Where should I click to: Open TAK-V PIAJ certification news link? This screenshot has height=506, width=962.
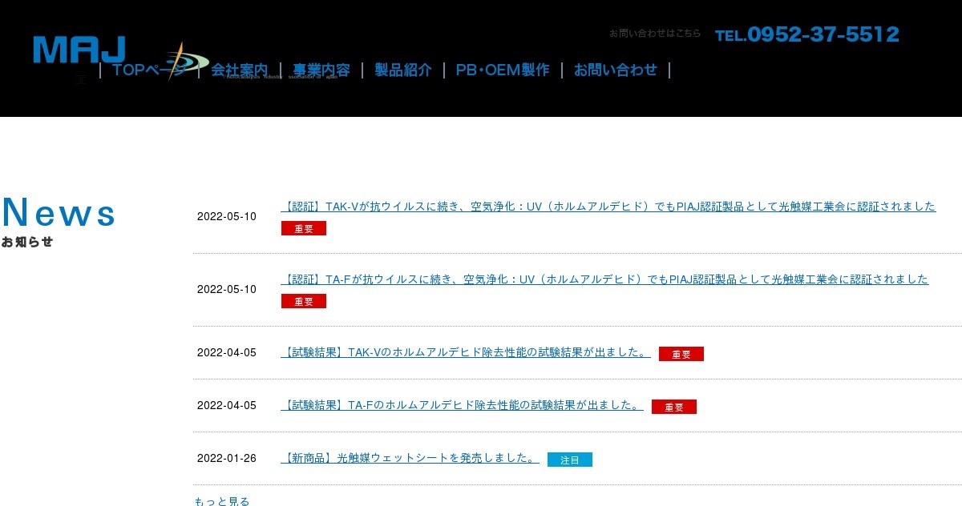click(608, 207)
